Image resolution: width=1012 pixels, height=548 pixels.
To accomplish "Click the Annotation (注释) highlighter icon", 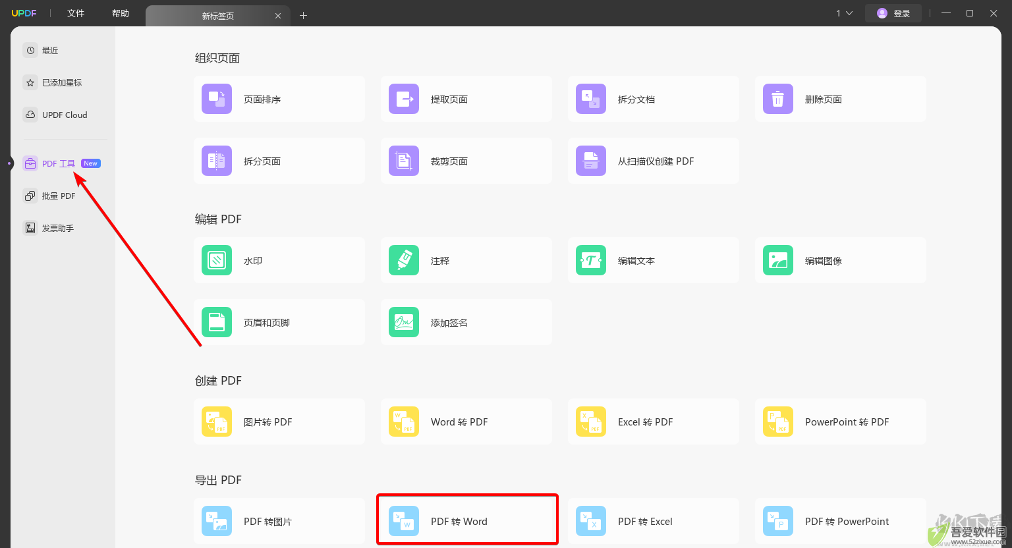I will point(404,260).
